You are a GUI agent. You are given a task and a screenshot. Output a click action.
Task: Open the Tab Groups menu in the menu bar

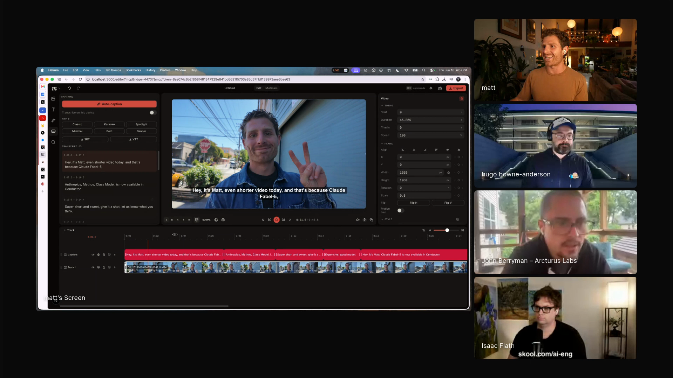coord(113,70)
